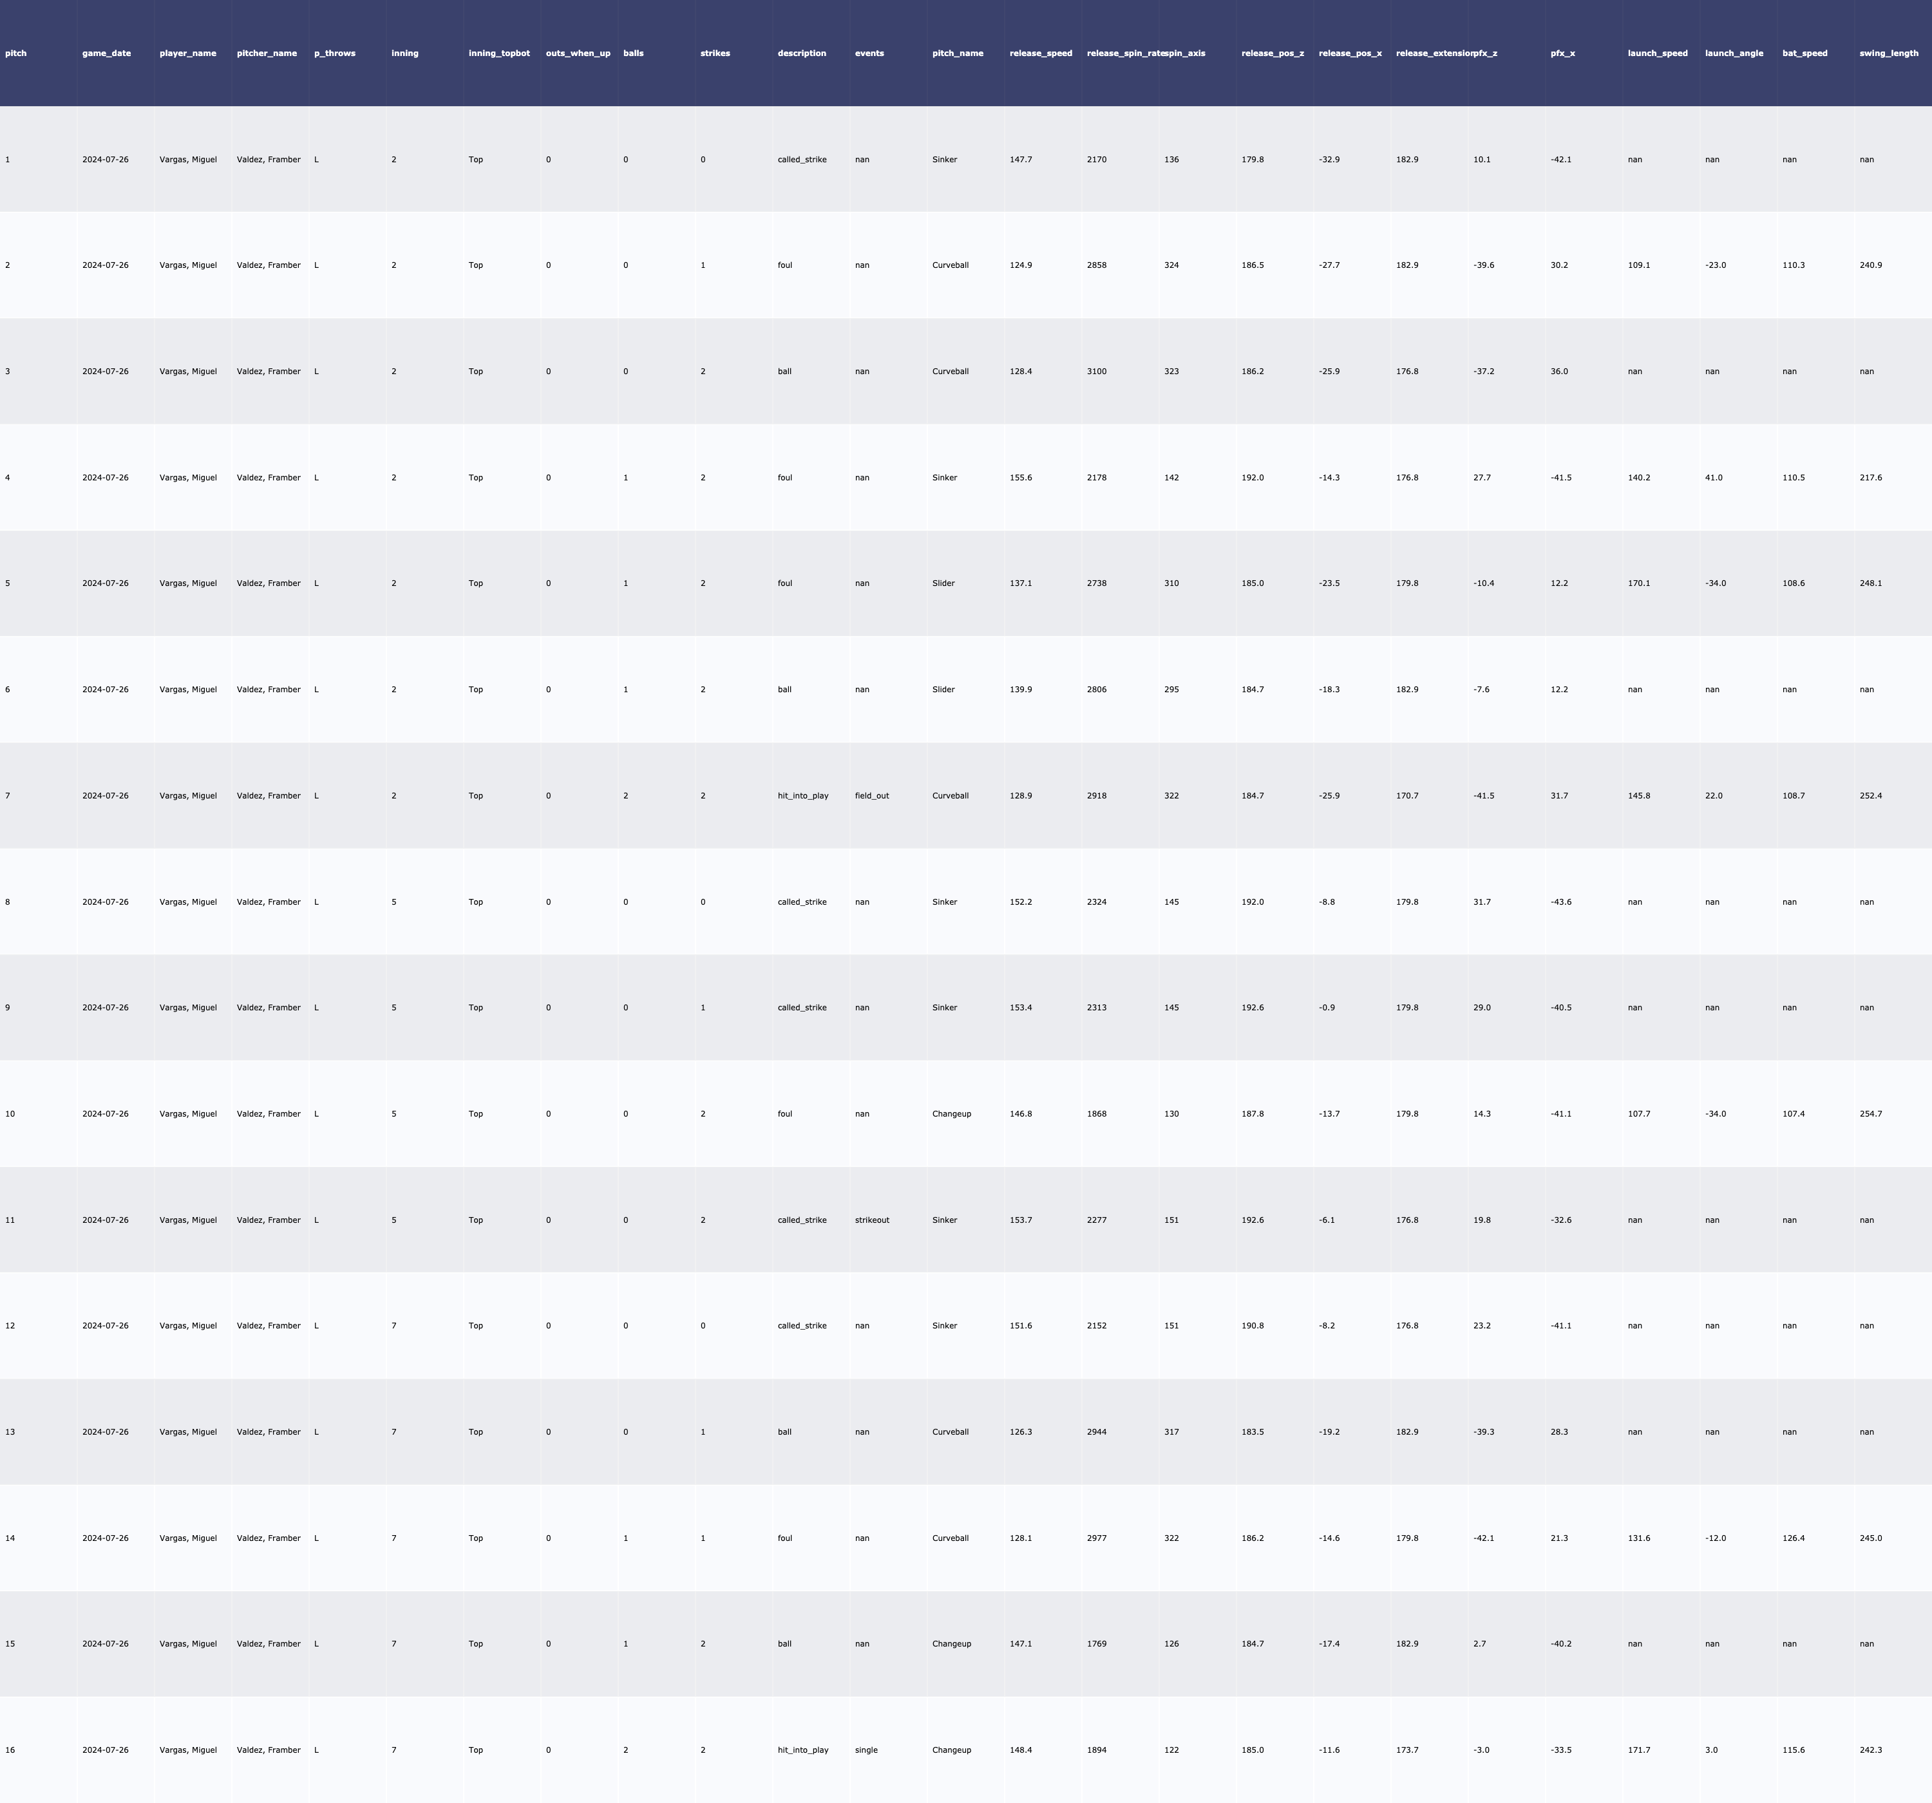Click the game_date column header
The width and height of the screenshot is (1932, 1803).
[106, 53]
